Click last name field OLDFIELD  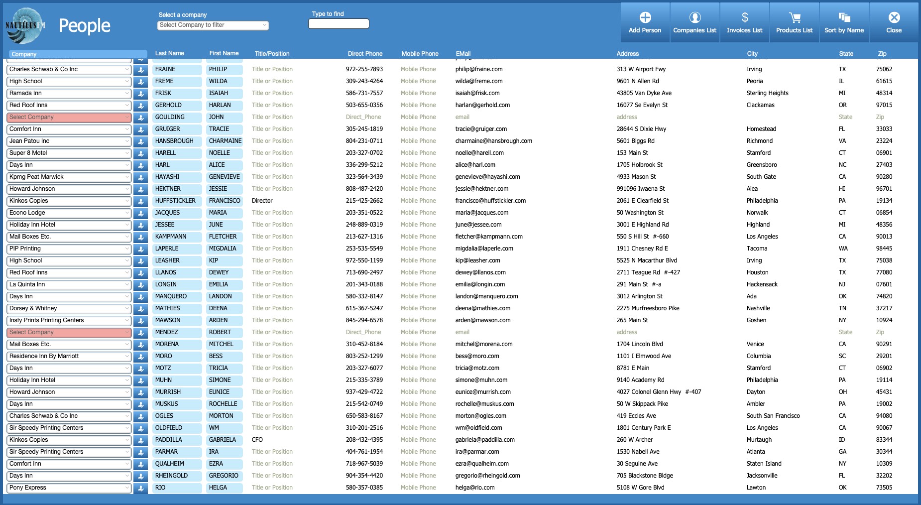177,428
